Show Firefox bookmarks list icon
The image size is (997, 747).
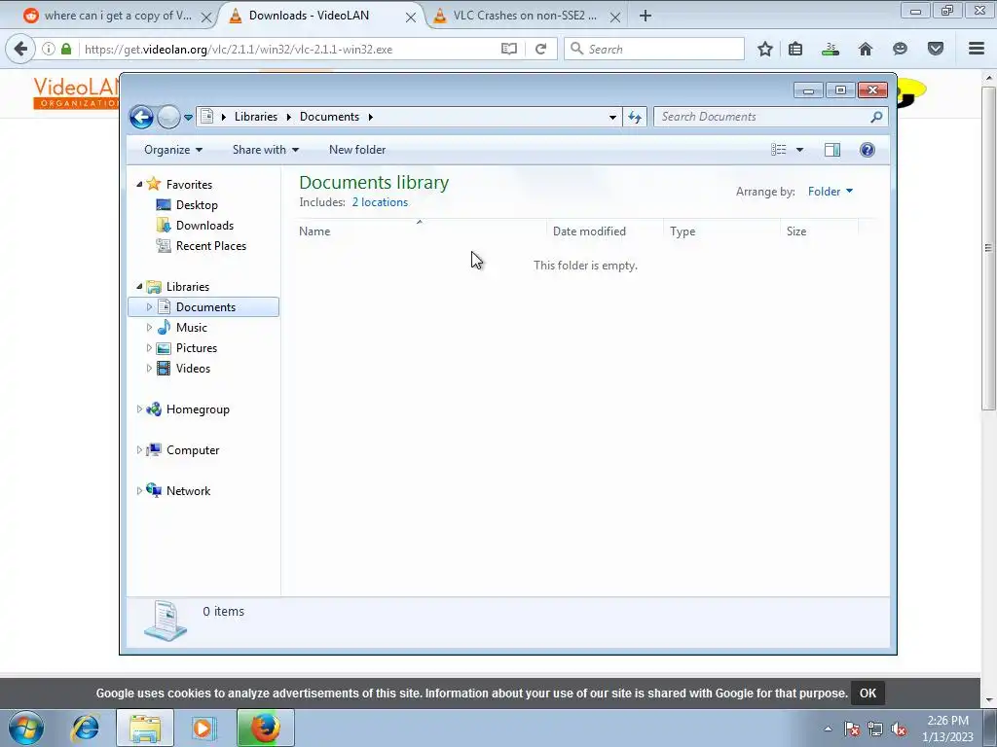(x=795, y=49)
